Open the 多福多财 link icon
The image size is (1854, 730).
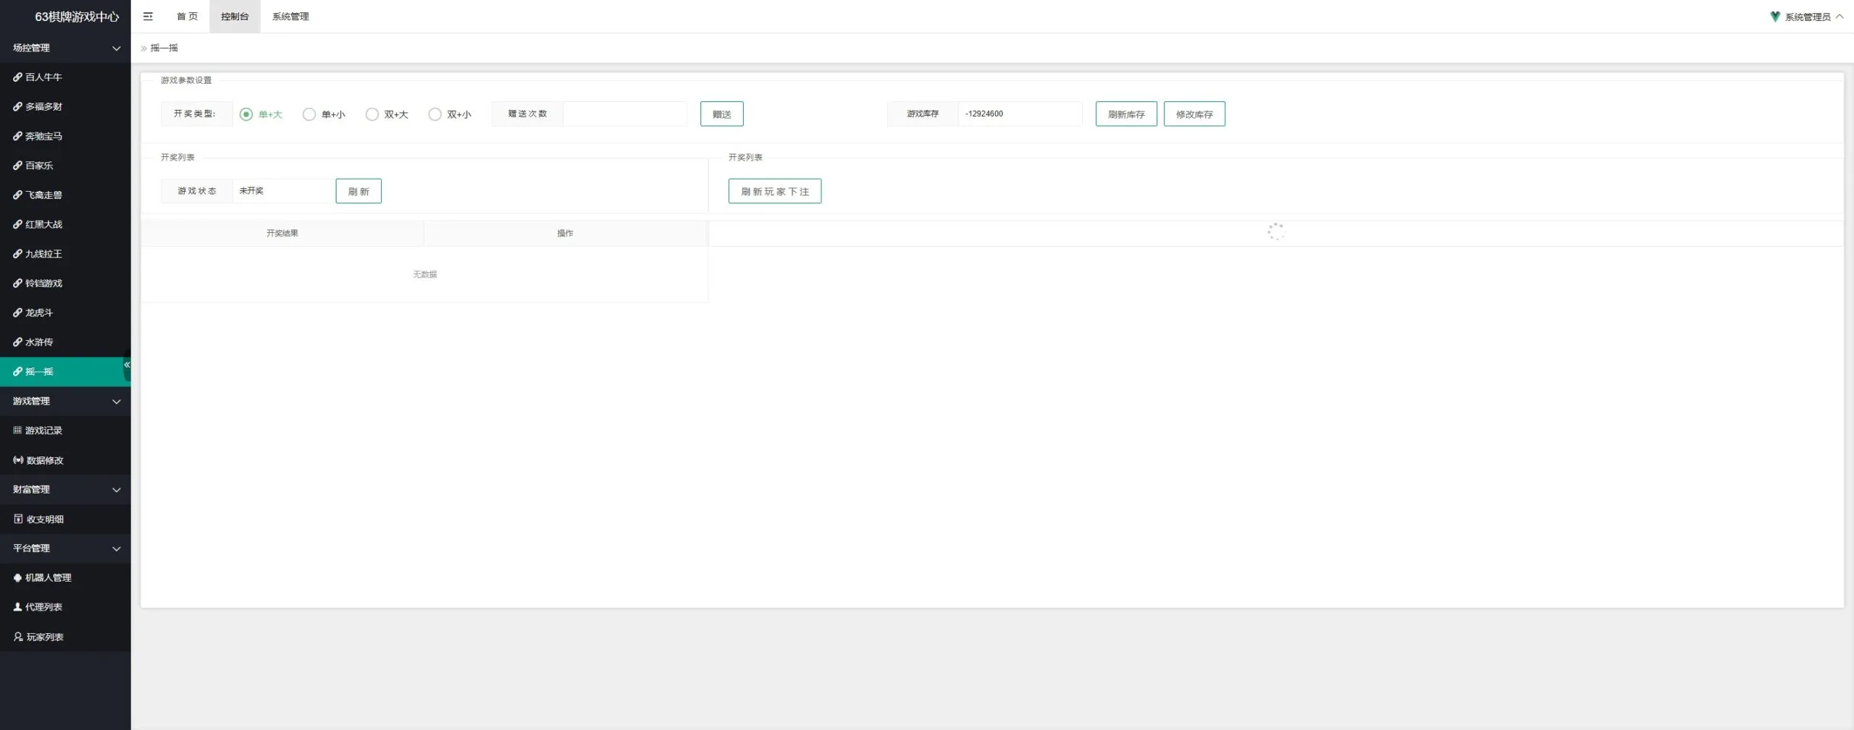click(17, 106)
